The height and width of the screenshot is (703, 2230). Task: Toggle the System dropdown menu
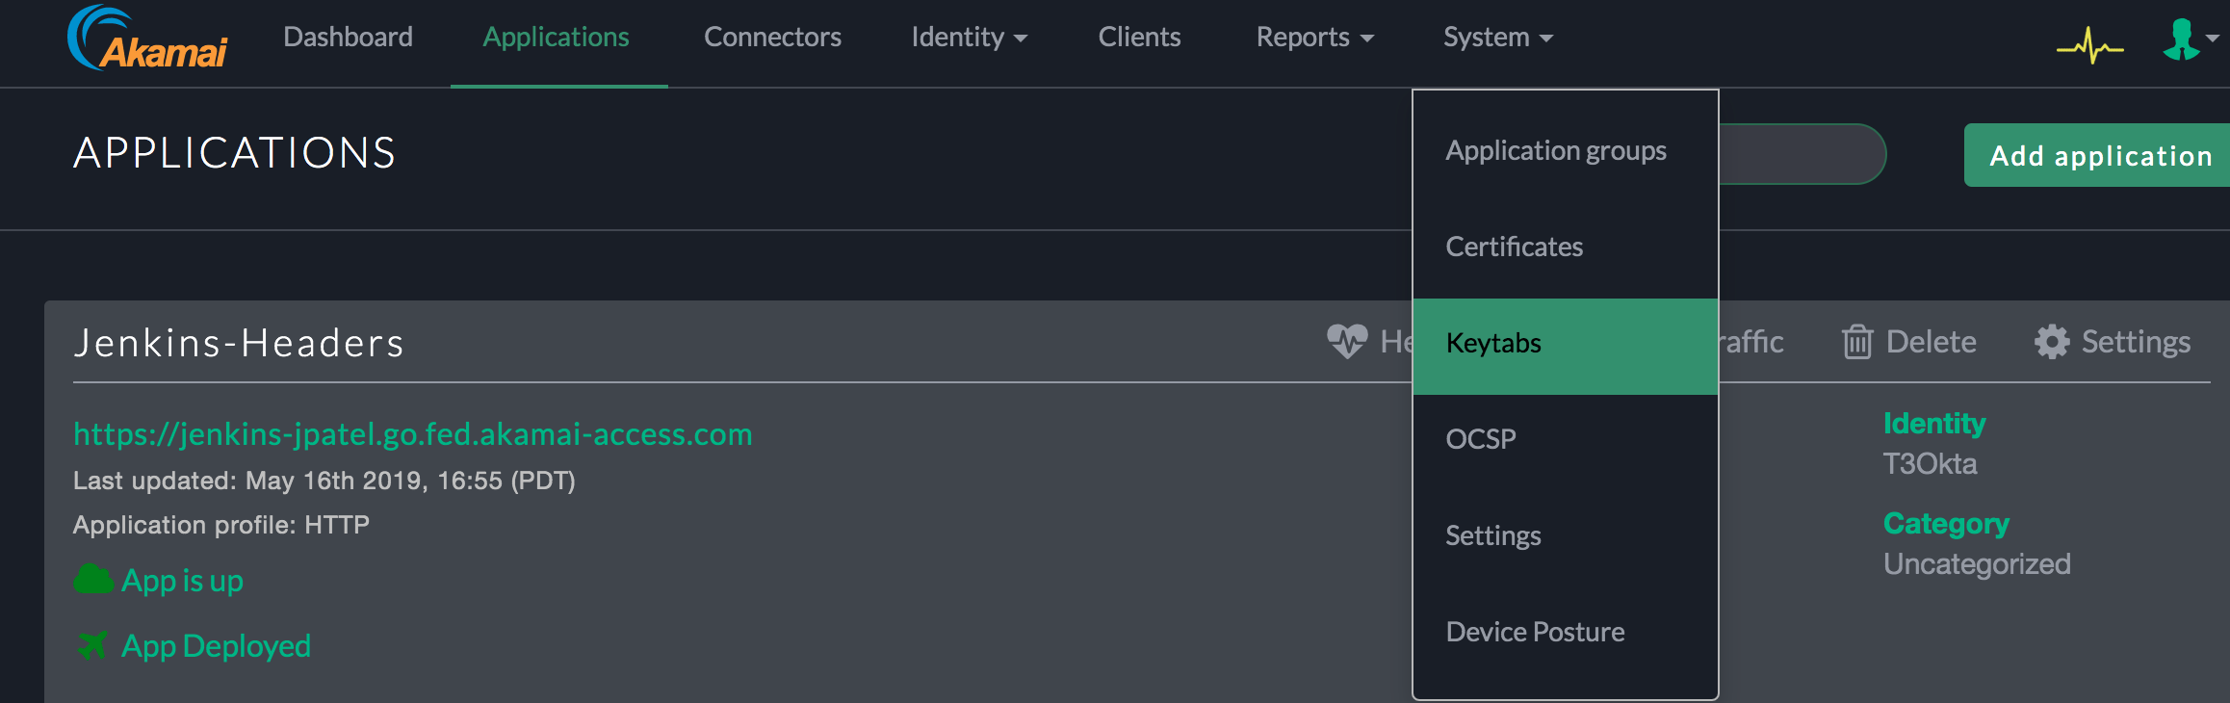pyautogui.click(x=1498, y=37)
